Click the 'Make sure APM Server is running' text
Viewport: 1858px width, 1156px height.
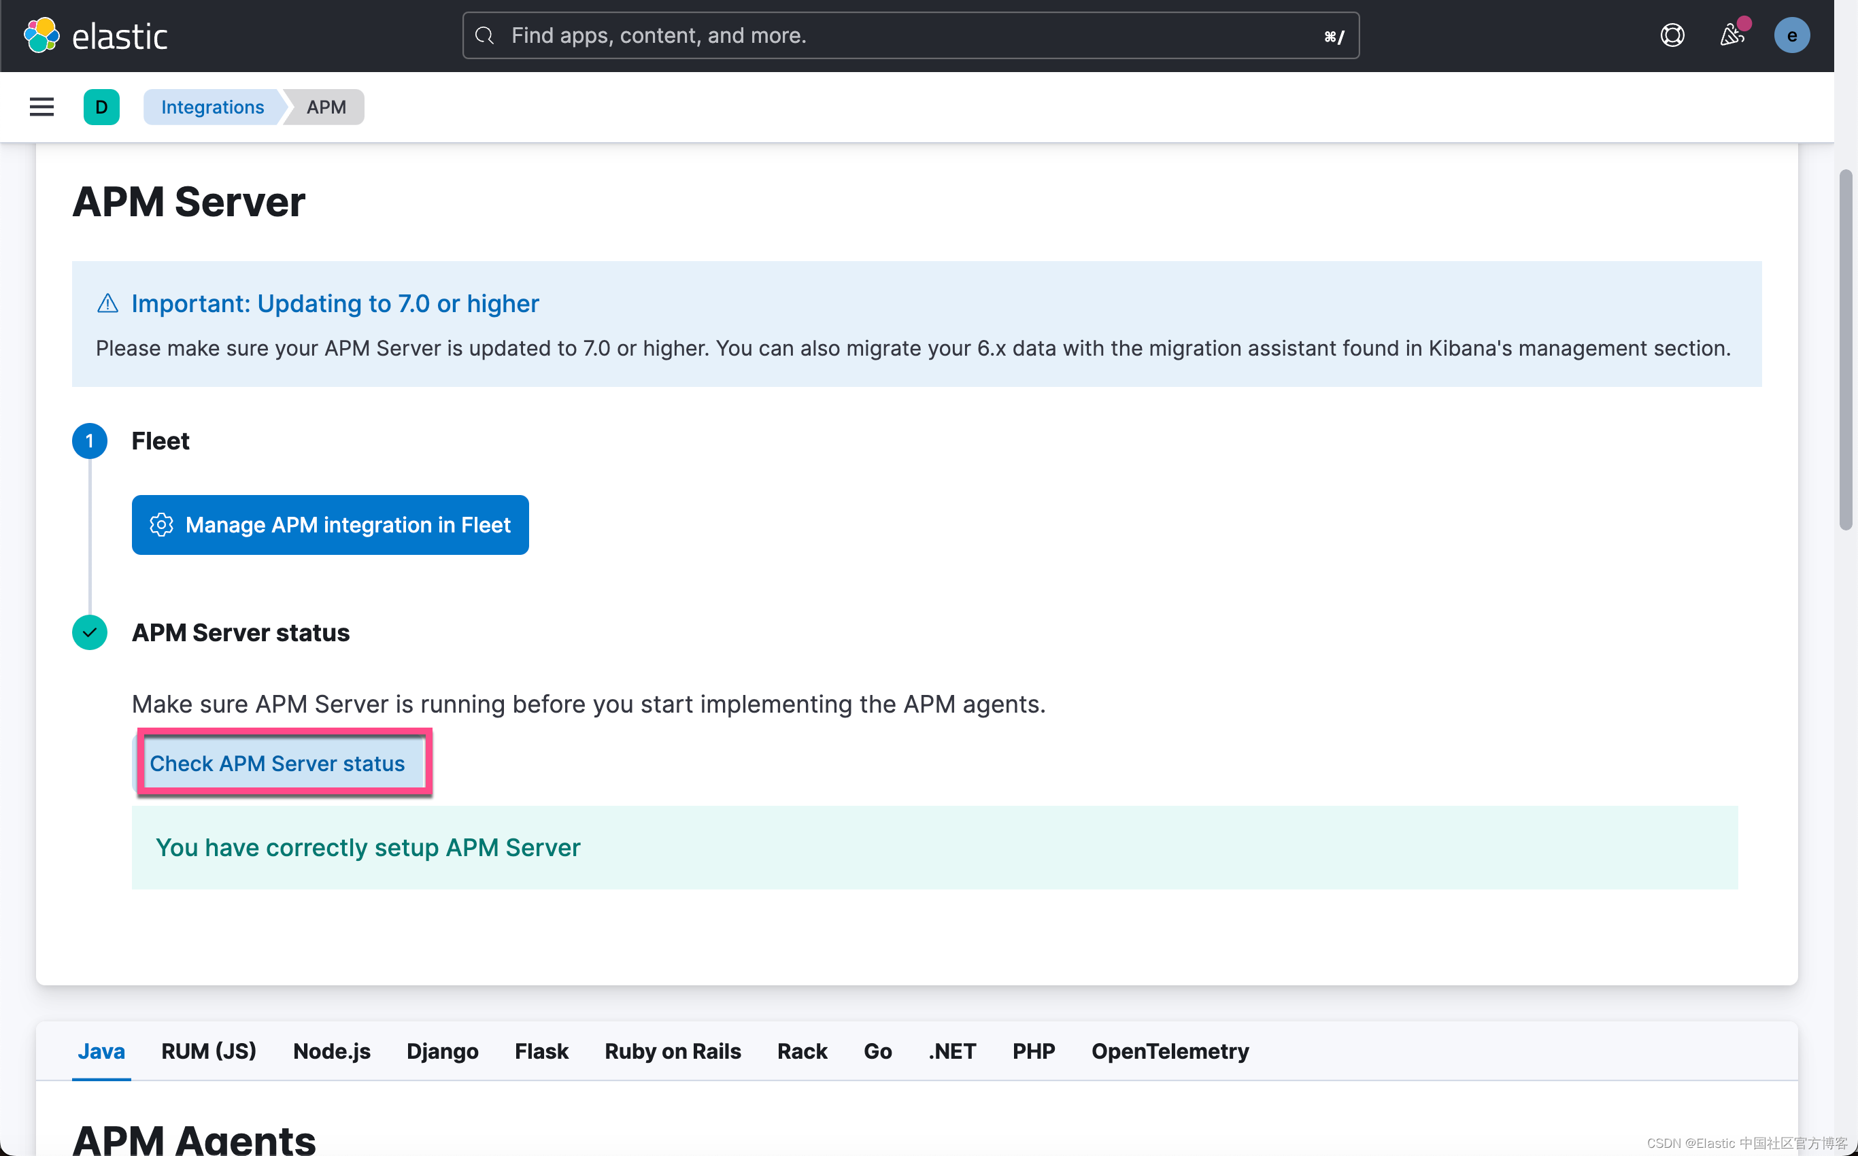(x=588, y=703)
